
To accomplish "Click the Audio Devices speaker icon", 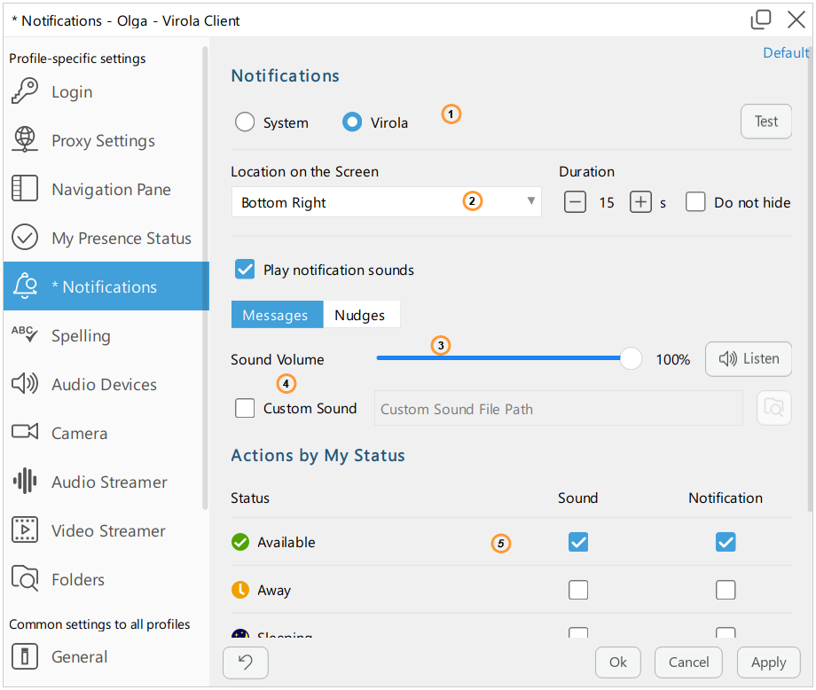I will (x=25, y=383).
